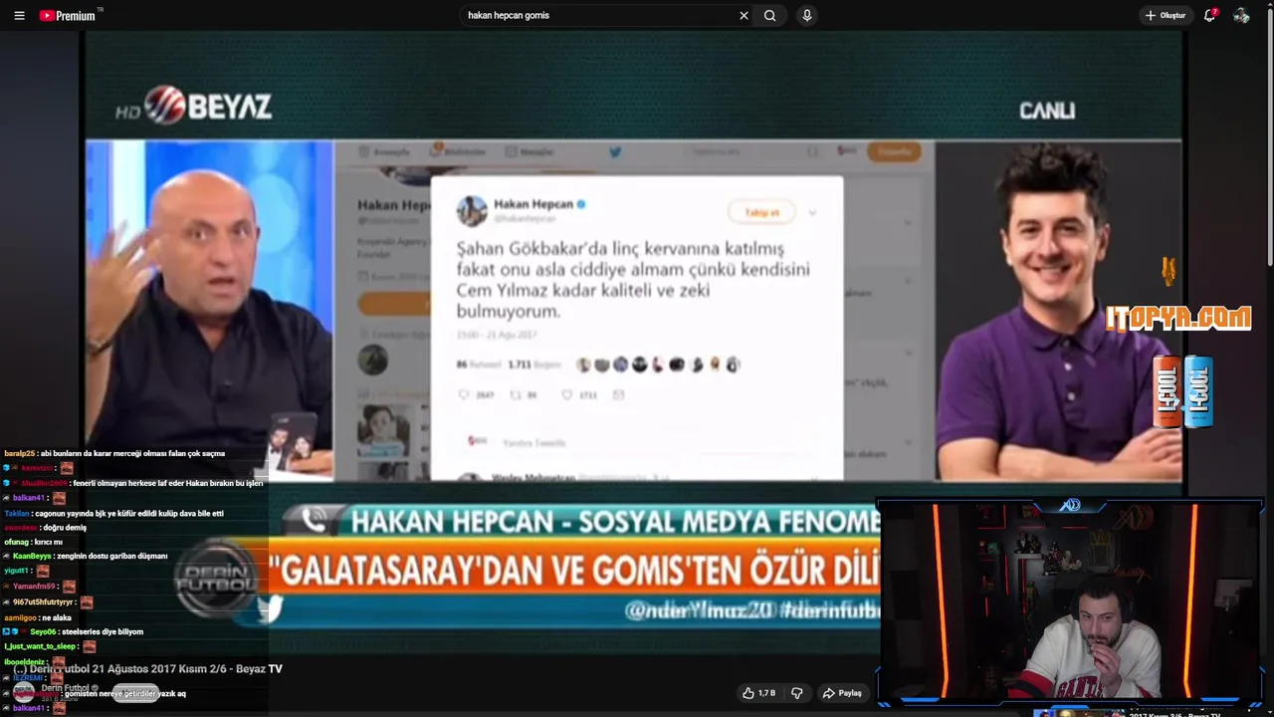
Task: Start voice search with the microphone
Action: pyautogui.click(x=806, y=15)
